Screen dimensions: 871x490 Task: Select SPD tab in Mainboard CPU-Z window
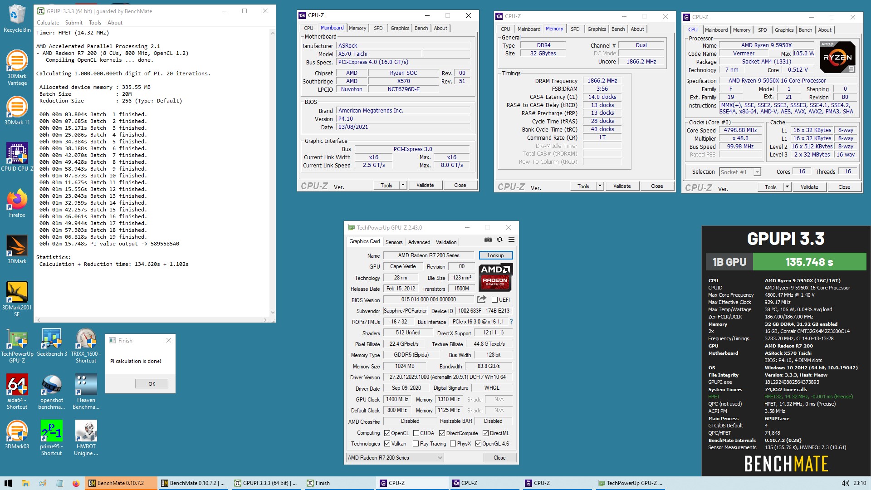point(378,28)
